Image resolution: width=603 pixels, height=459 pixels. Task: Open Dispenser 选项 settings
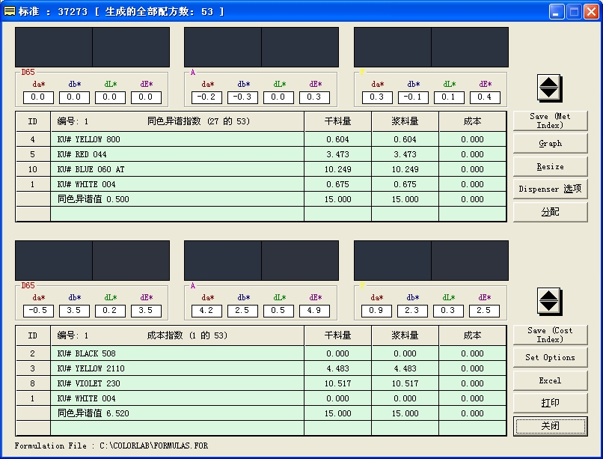(550, 189)
